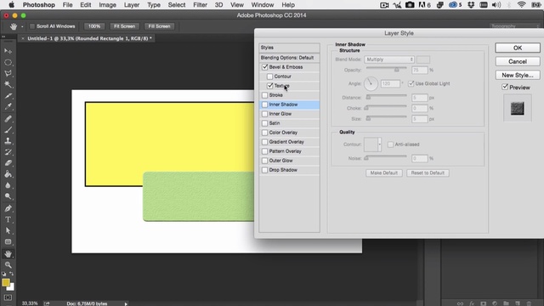This screenshot has width=544, height=306.
Task: Select the Eyedropper tool
Action: click(8, 107)
